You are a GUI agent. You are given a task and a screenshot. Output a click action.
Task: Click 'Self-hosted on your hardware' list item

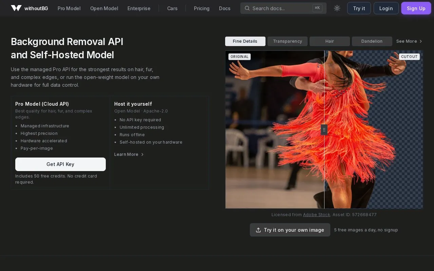click(x=151, y=142)
